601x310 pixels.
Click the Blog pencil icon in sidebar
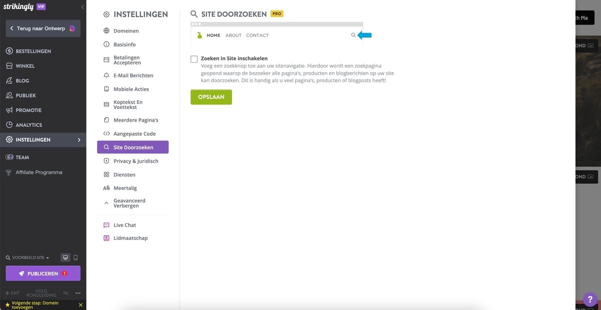(x=10, y=80)
